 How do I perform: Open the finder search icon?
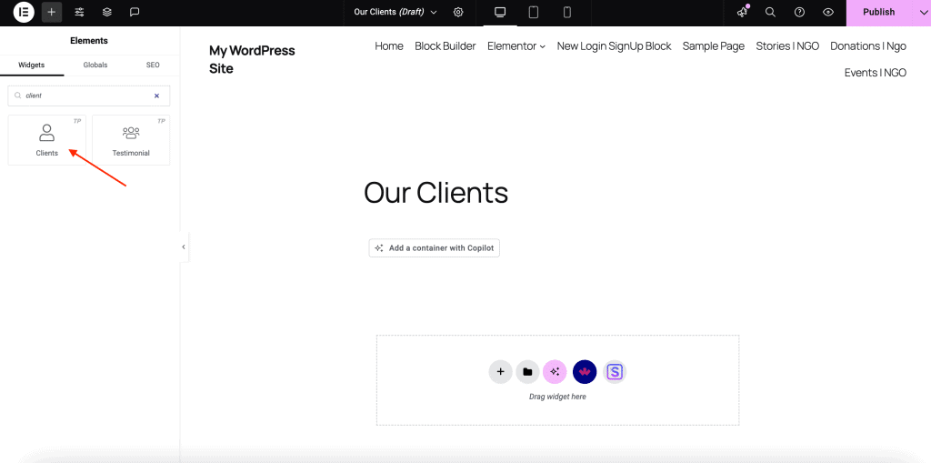(x=770, y=13)
